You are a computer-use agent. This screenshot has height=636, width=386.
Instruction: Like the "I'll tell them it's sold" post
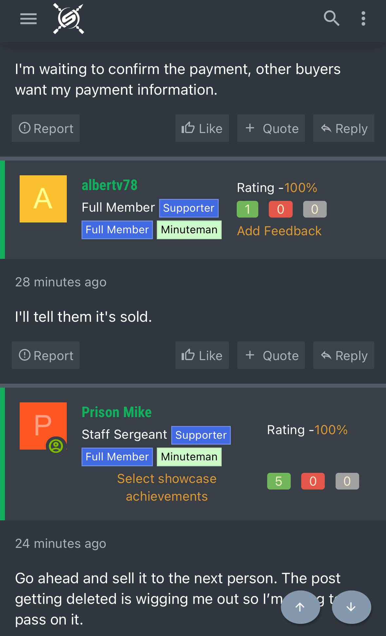(x=202, y=355)
